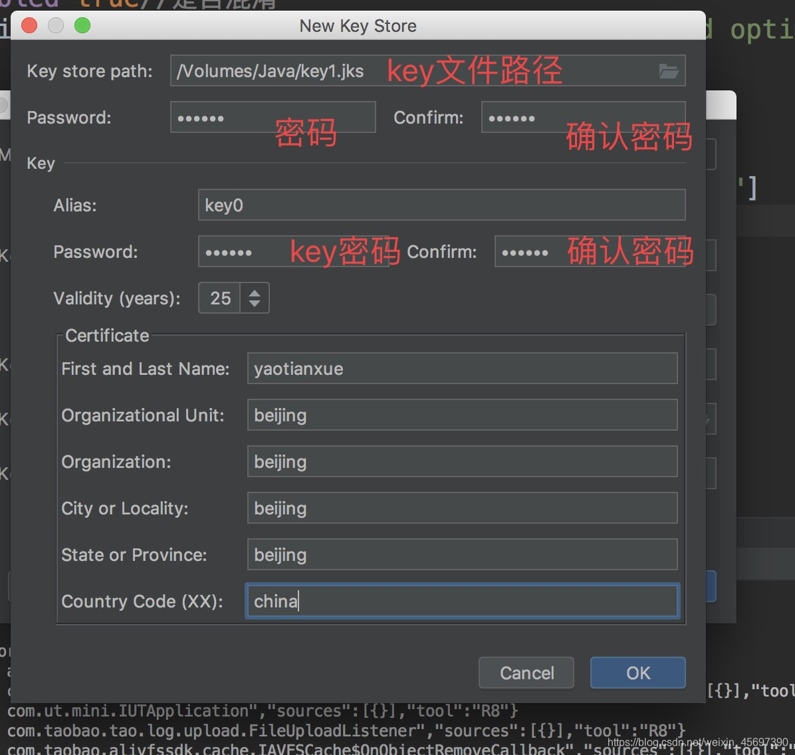Click the 'Certificate' group heading

coord(107,336)
